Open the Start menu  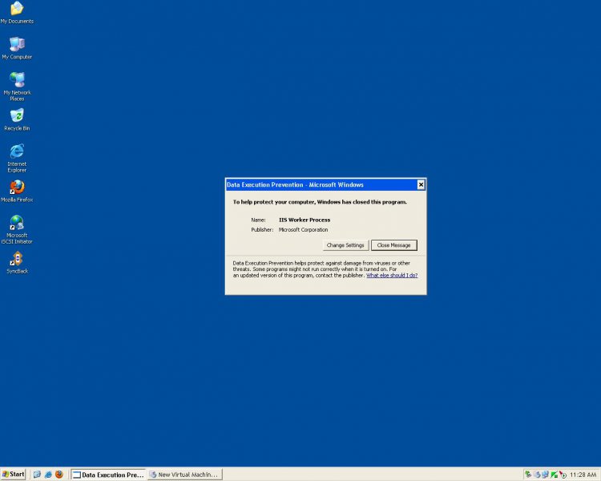(14, 475)
